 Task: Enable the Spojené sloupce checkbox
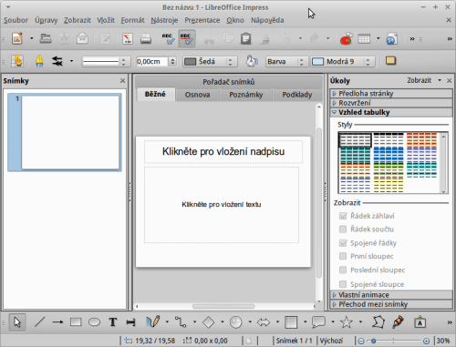343,284
